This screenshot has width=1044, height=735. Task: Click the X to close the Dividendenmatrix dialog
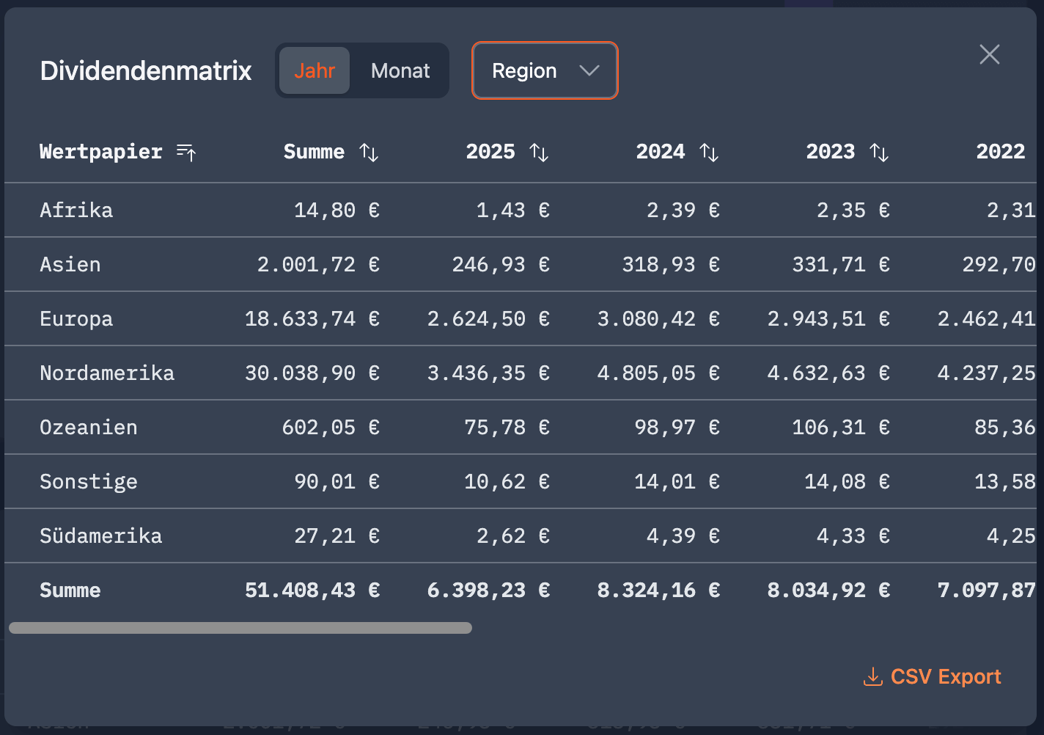coord(989,54)
